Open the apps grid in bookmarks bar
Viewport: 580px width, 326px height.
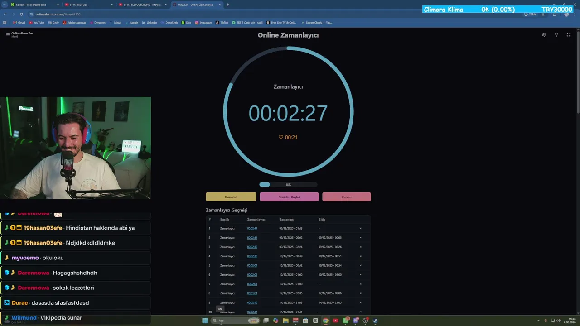click(x=5, y=22)
